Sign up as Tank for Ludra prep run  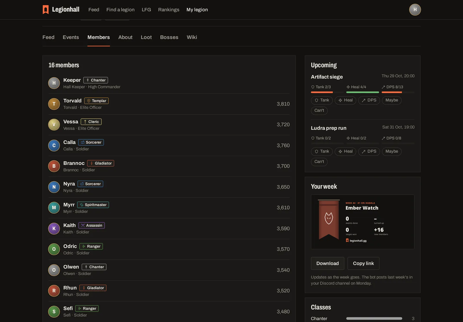(322, 152)
